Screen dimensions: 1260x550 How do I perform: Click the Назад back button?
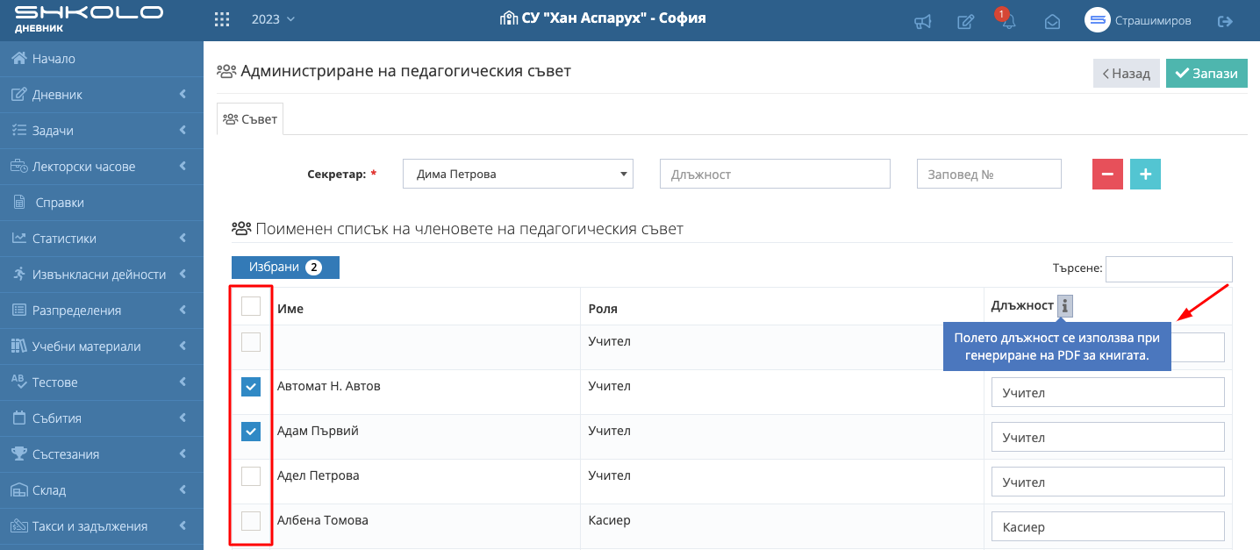click(1127, 74)
